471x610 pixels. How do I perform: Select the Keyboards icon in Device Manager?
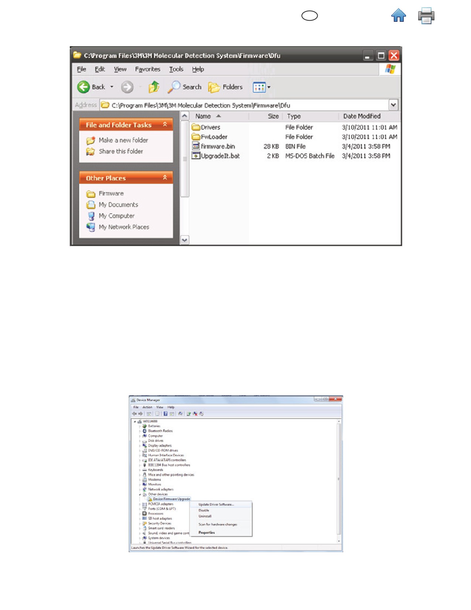point(144,470)
